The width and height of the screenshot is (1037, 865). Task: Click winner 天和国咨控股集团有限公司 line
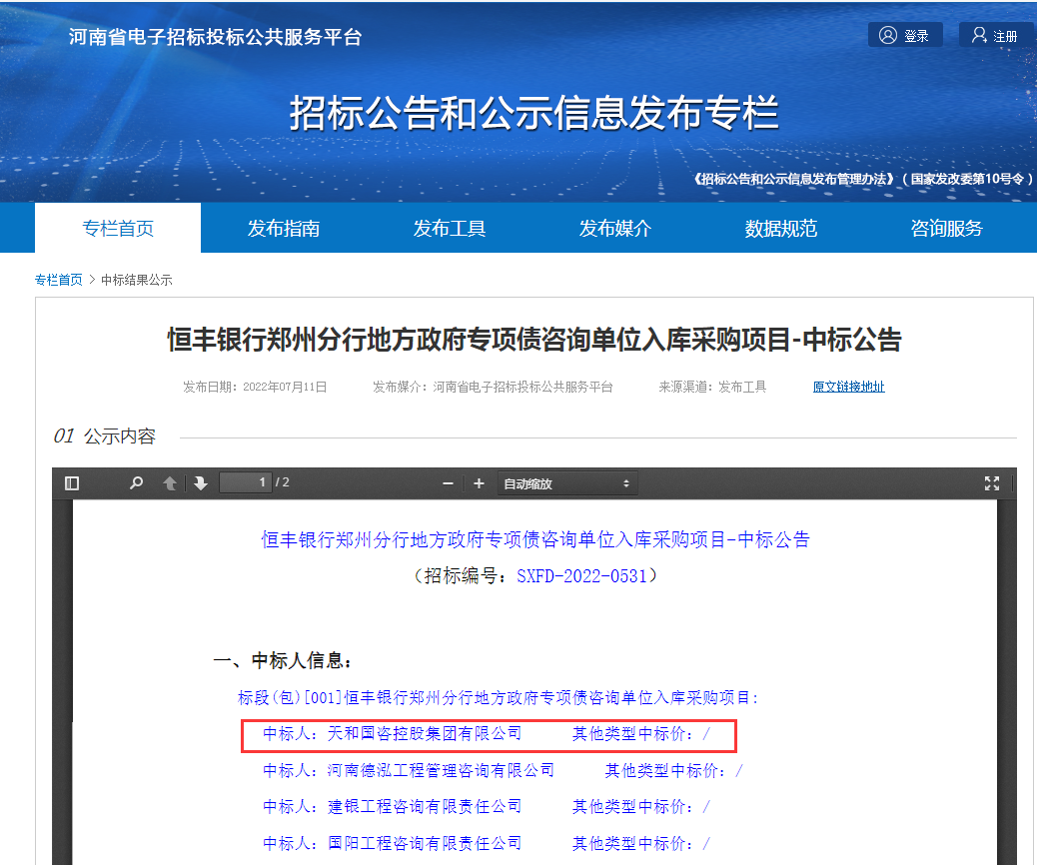tap(487, 734)
